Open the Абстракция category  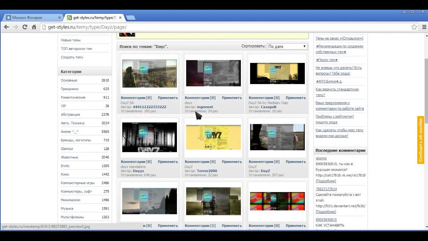click(x=70, y=114)
